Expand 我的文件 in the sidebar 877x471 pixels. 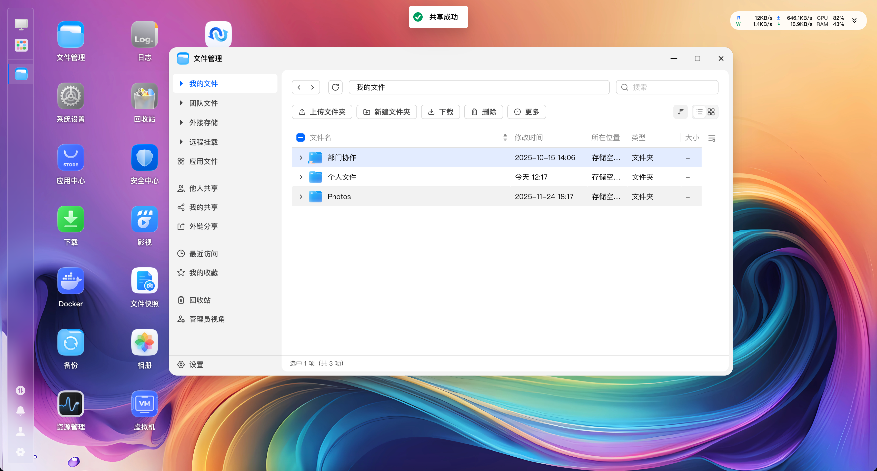181,83
